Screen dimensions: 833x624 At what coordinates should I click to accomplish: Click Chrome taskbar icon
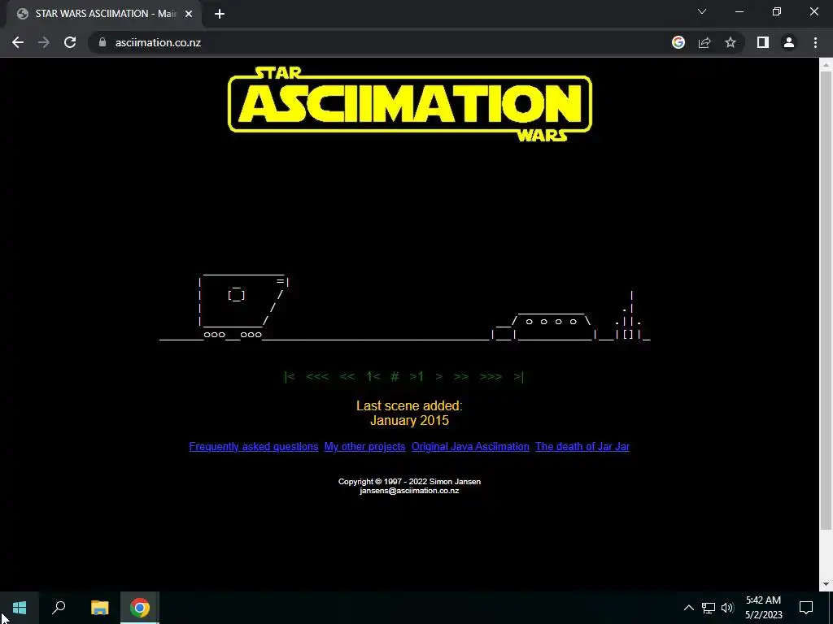tap(140, 608)
